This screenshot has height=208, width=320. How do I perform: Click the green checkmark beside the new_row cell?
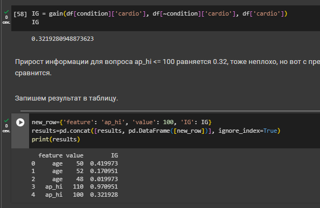[x=6, y=120]
